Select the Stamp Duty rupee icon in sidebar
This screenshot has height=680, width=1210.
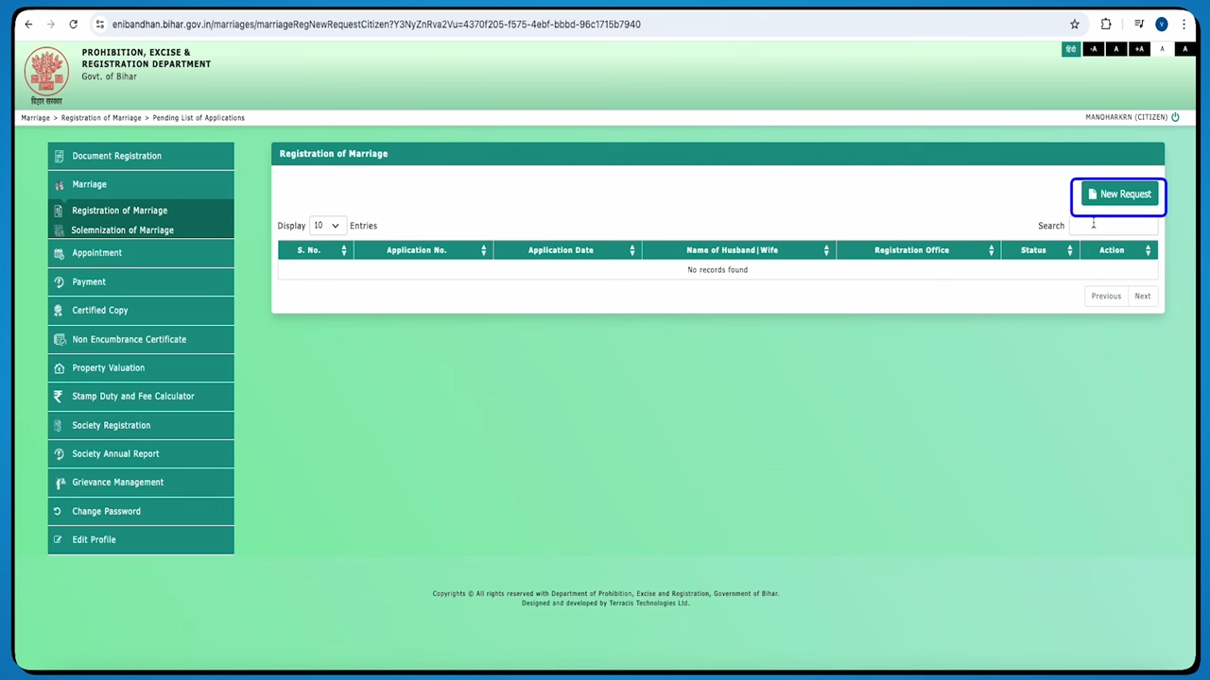60,396
